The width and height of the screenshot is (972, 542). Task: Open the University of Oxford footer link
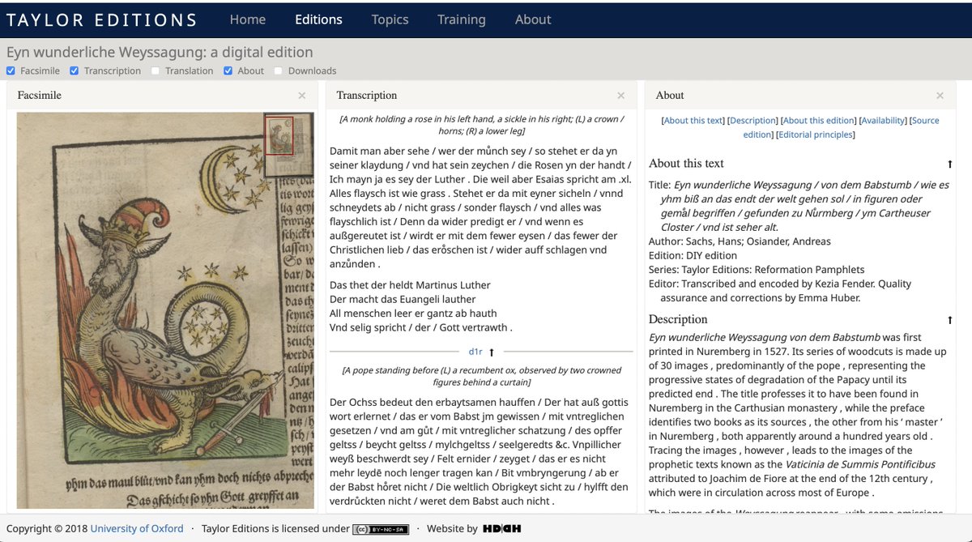tap(137, 529)
